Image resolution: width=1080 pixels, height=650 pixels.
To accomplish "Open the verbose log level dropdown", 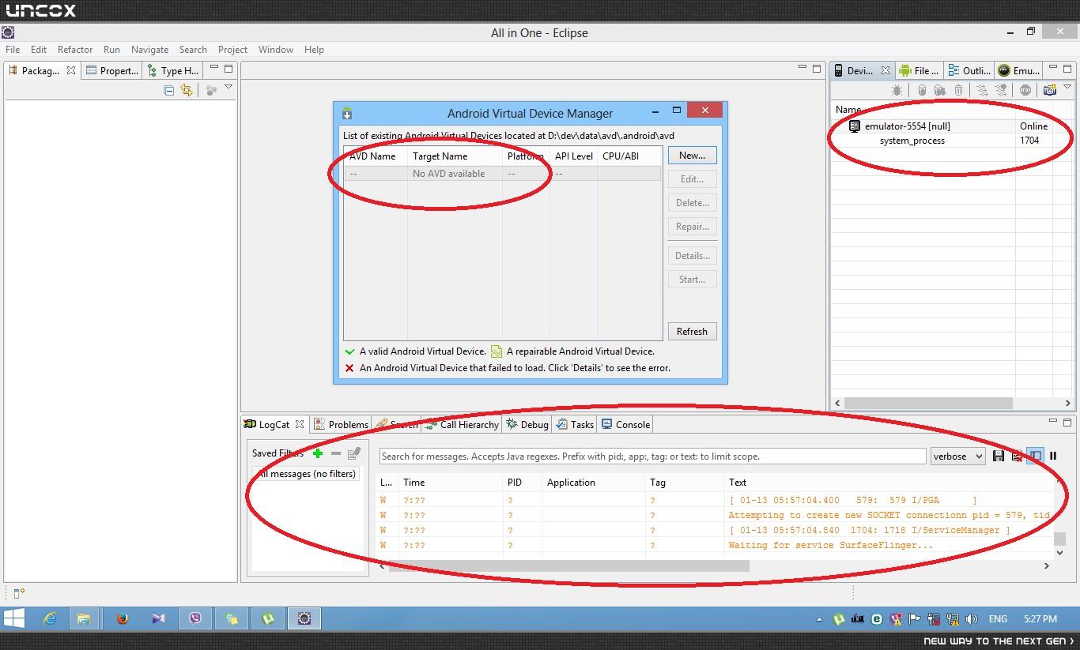I will click(x=957, y=456).
